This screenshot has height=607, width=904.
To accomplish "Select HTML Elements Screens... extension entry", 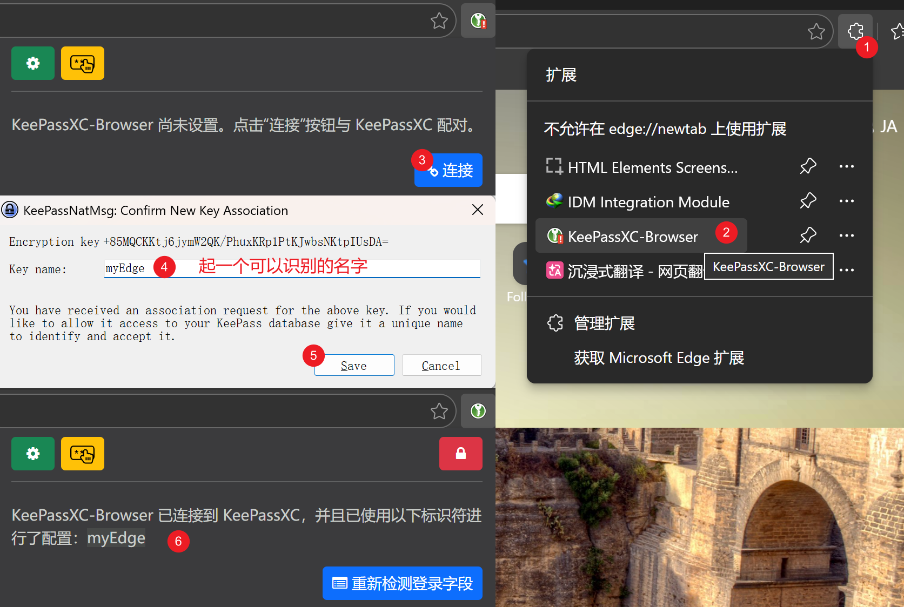I will (641, 167).
